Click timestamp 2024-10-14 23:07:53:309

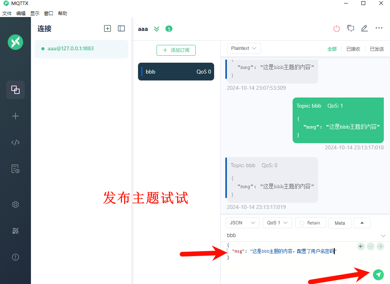[x=256, y=88]
